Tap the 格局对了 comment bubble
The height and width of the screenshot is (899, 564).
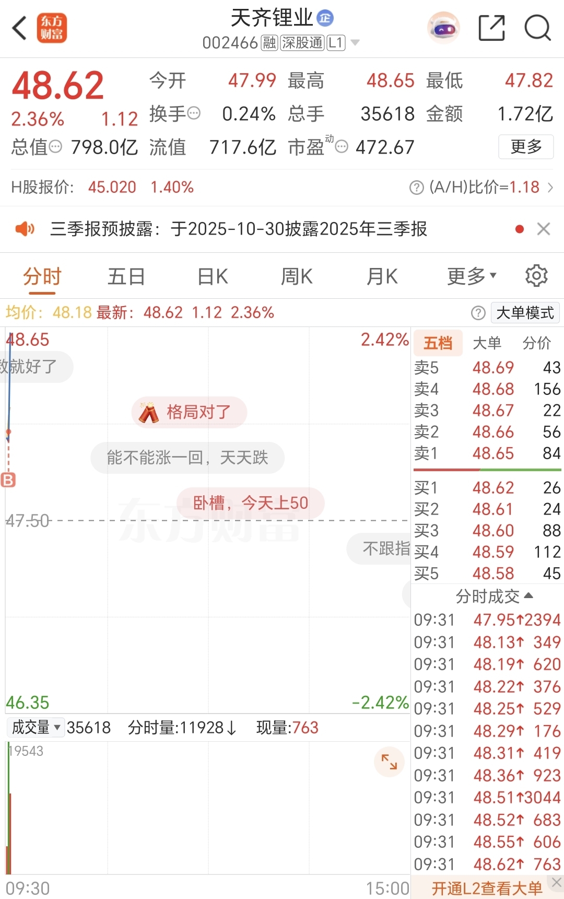tap(189, 412)
